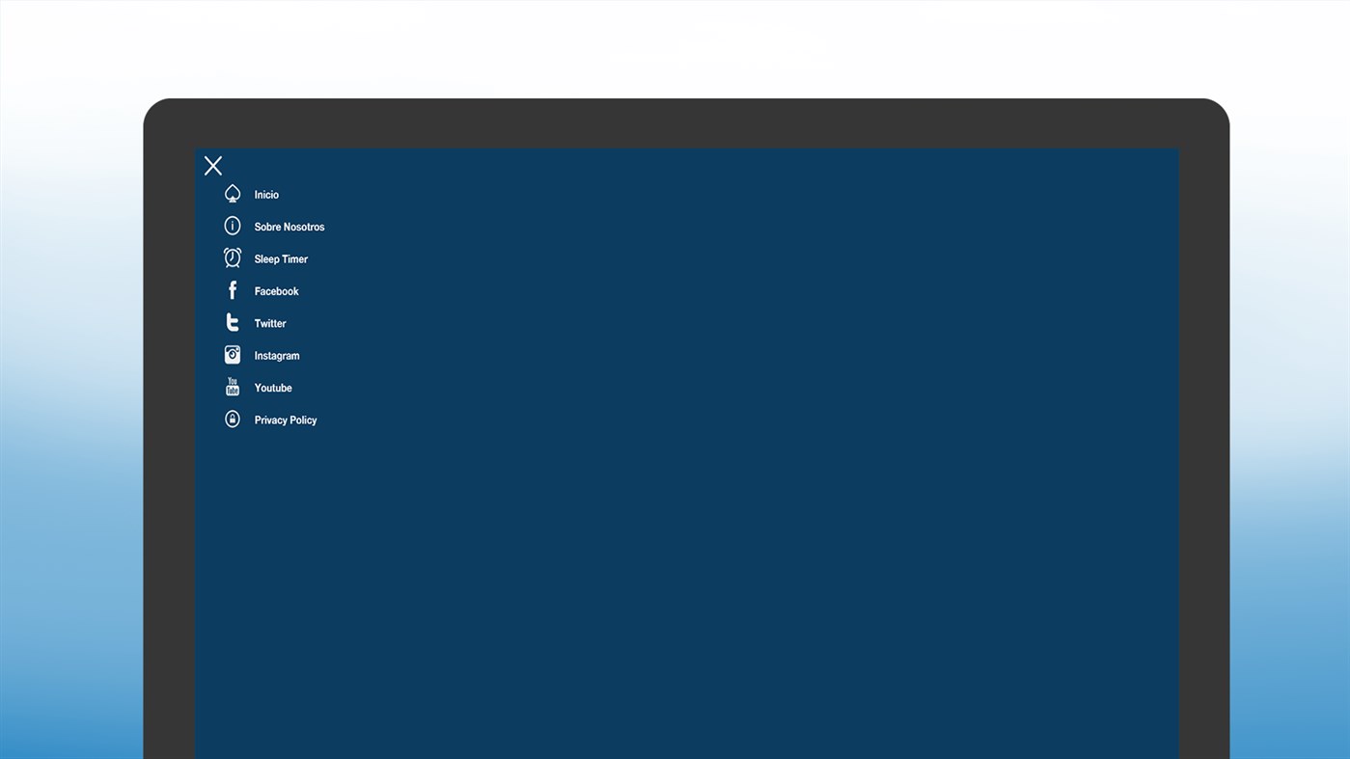Open the Instagram link label
This screenshot has height=759, width=1350.
(277, 356)
